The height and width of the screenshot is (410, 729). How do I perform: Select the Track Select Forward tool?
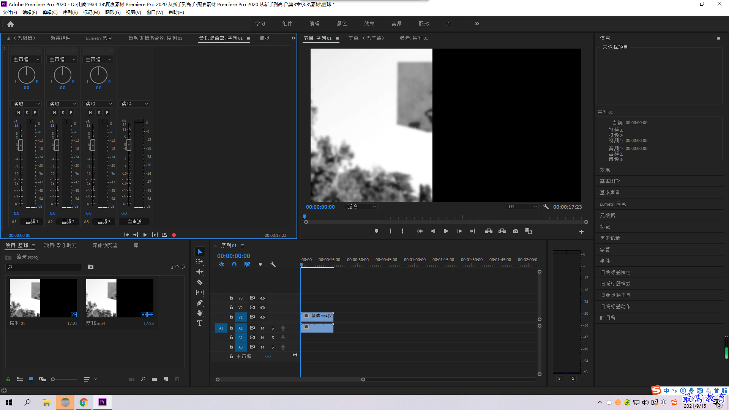[x=200, y=262]
